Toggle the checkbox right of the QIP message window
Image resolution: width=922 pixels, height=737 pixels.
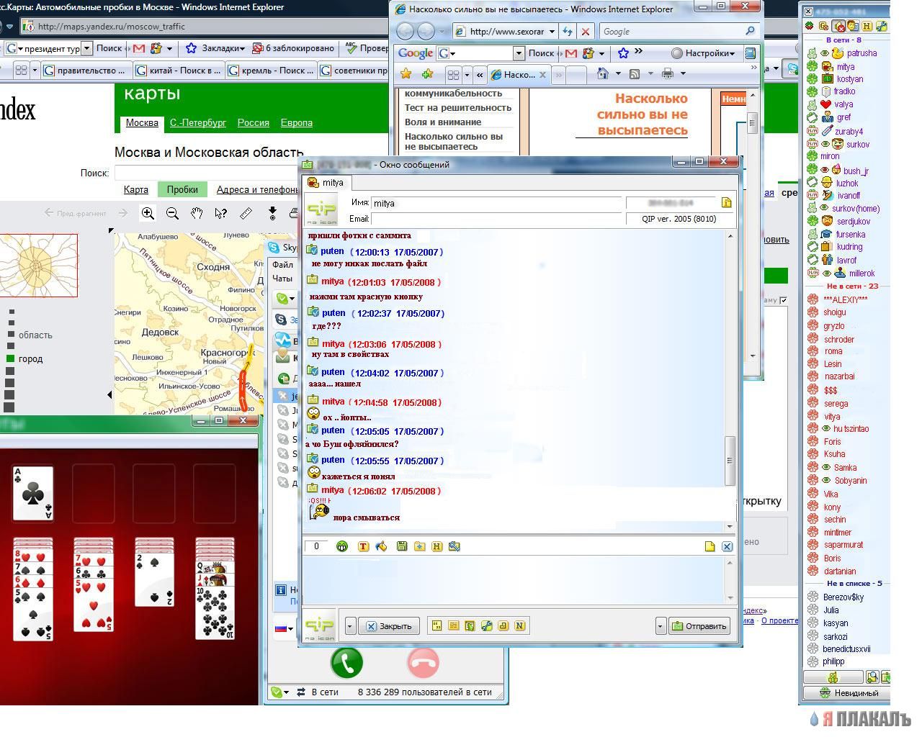[783, 300]
